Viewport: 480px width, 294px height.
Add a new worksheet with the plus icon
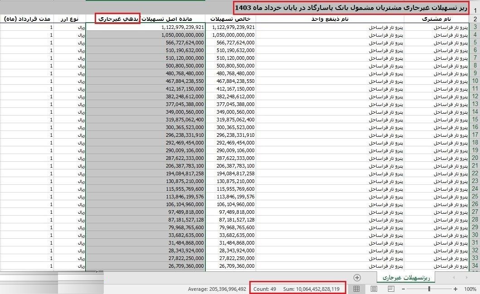coord(358,277)
